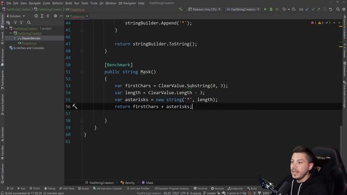347x195 pixels.
Task: Go to previous highlighted error up arrow
Action: (x=335, y=23)
